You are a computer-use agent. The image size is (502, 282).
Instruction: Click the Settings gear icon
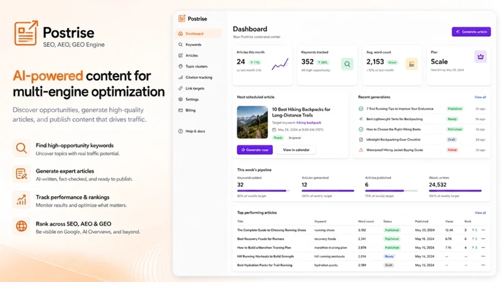tap(181, 99)
